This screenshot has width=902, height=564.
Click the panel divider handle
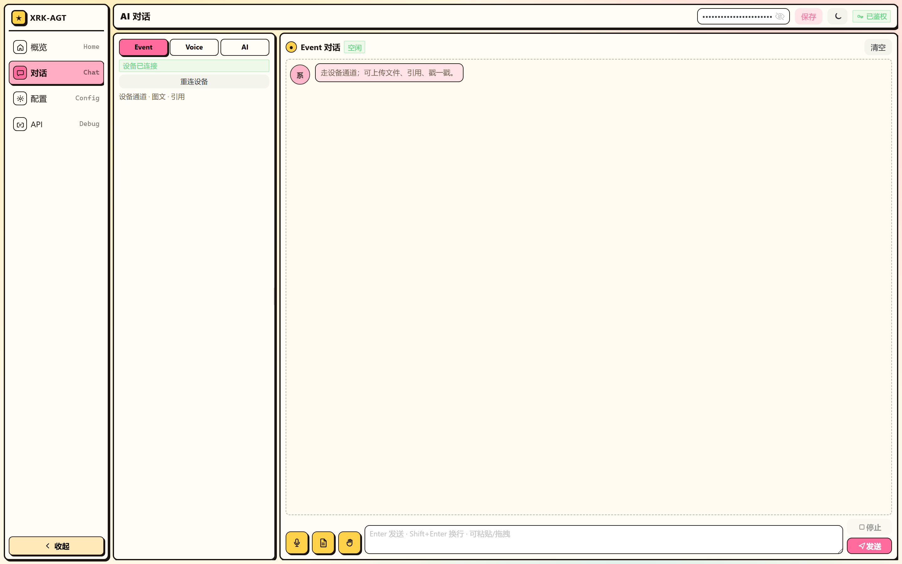pos(275,296)
